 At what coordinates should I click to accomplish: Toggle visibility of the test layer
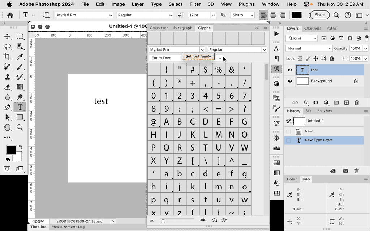[289, 70]
